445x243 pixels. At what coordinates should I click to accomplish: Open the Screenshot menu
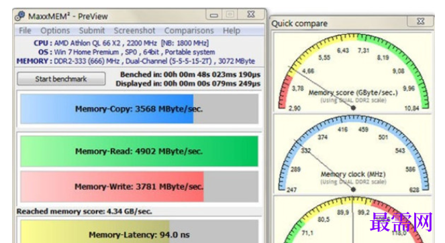pyautogui.click(x=134, y=30)
